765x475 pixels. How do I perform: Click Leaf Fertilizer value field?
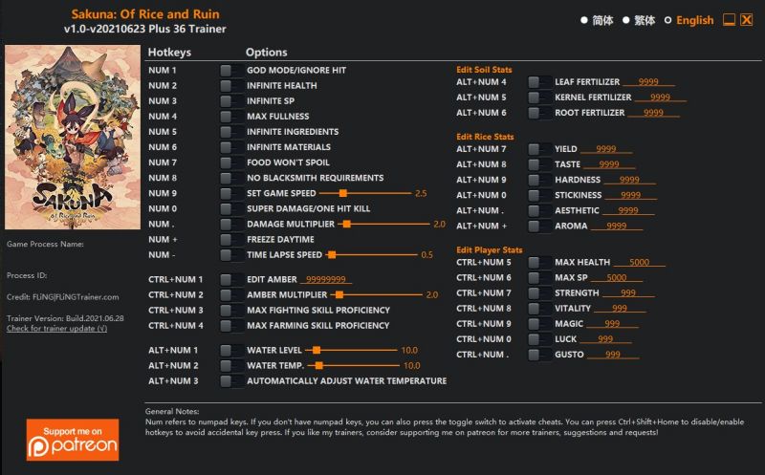649,82
